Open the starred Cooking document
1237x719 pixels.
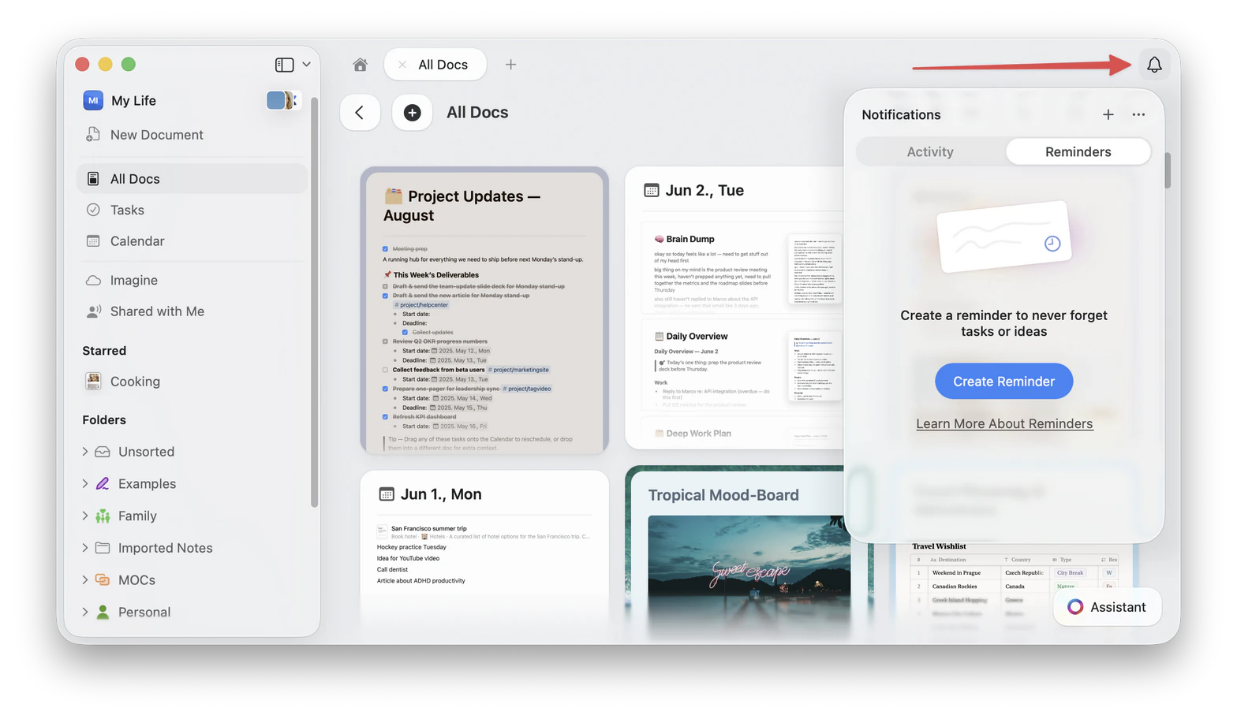pyautogui.click(x=192, y=382)
